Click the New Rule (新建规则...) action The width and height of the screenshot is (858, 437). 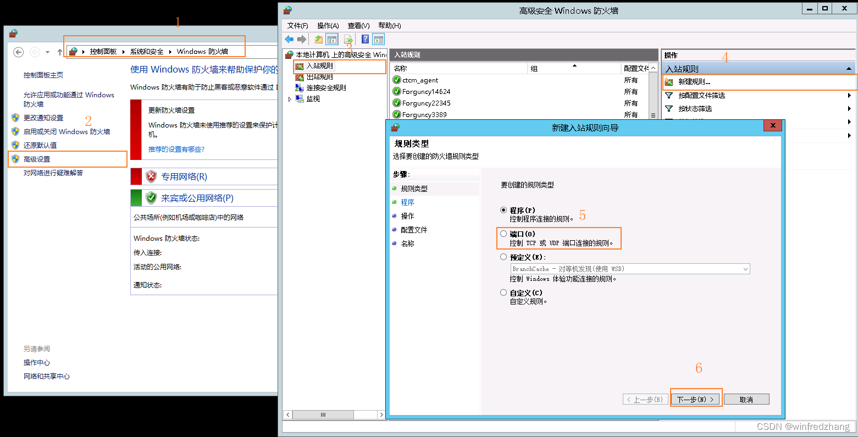694,81
